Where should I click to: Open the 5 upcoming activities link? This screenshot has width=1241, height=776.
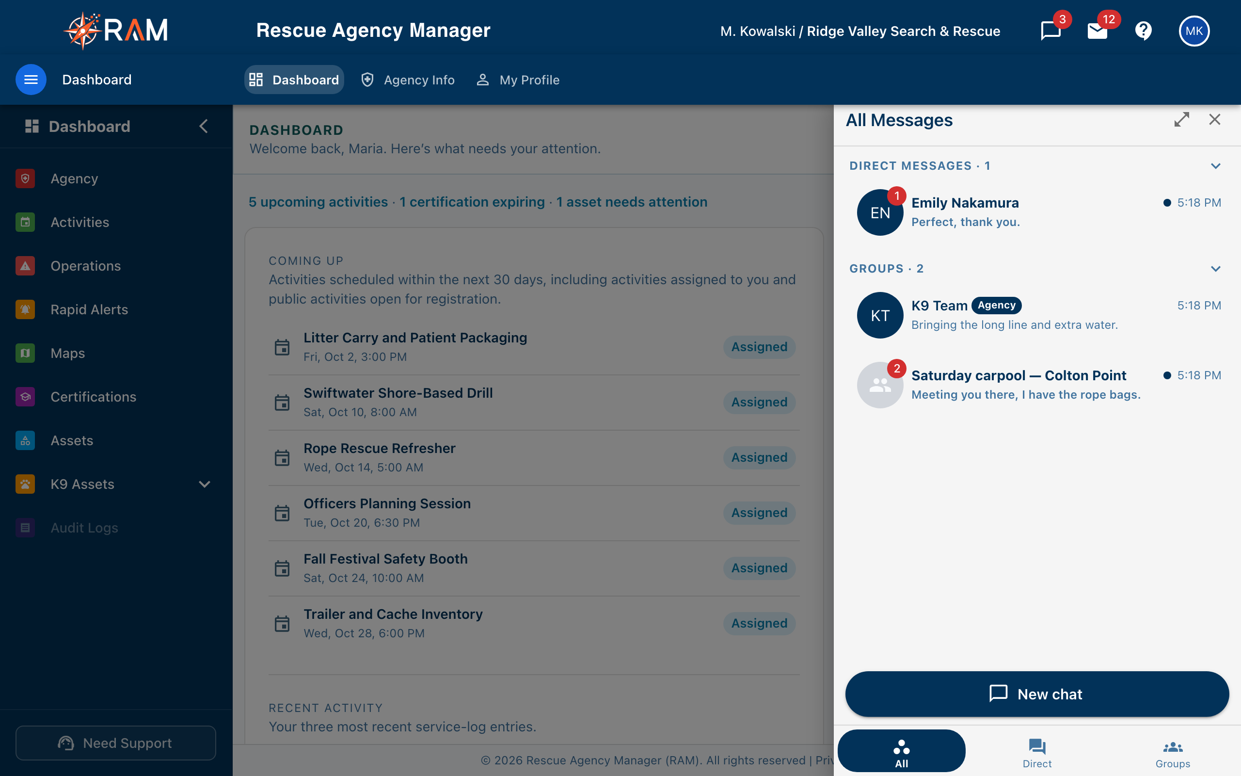point(318,202)
